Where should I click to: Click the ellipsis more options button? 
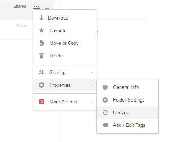(36, 6)
